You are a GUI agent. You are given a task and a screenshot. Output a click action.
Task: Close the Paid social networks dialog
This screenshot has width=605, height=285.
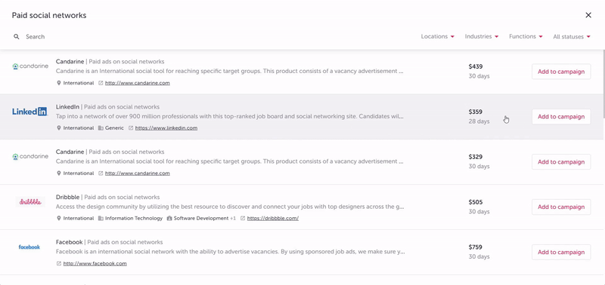[588, 15]
